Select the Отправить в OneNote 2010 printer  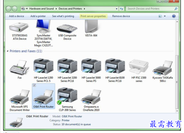pos(91,97)
